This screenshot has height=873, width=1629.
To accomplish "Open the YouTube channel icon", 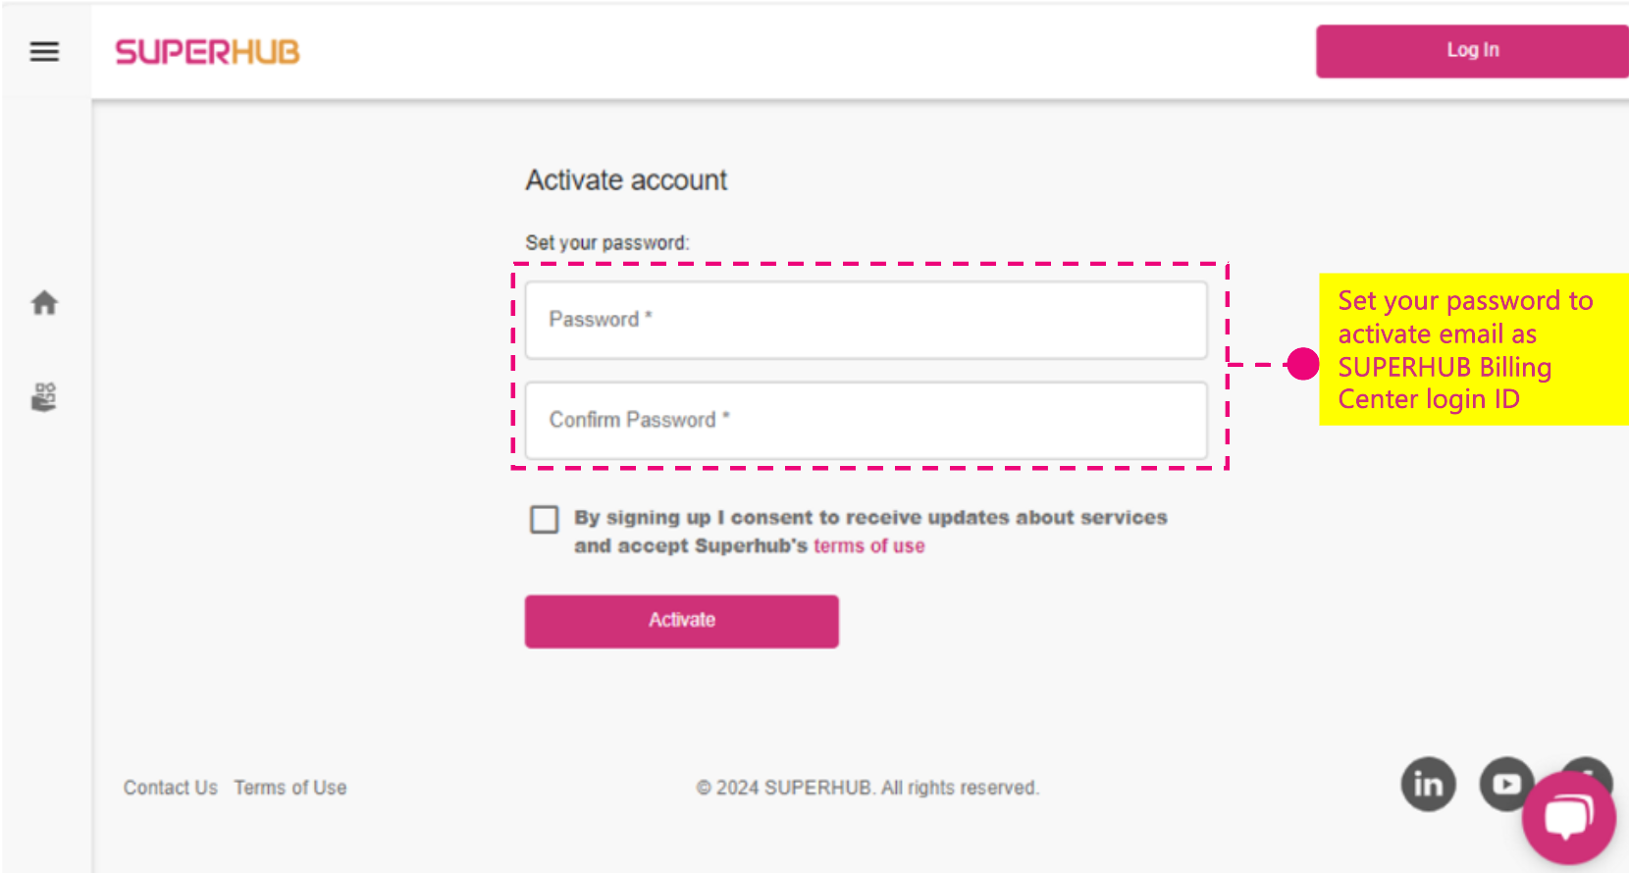I will 1506,784.
